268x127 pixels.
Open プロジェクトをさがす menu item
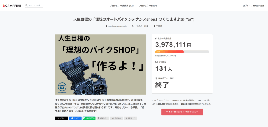coord(148,6)
